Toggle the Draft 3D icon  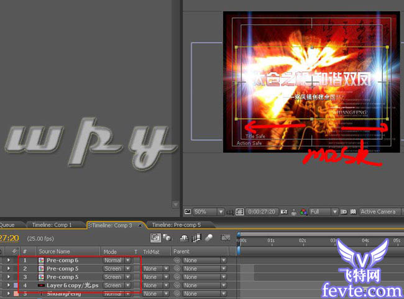pos(167,238)
